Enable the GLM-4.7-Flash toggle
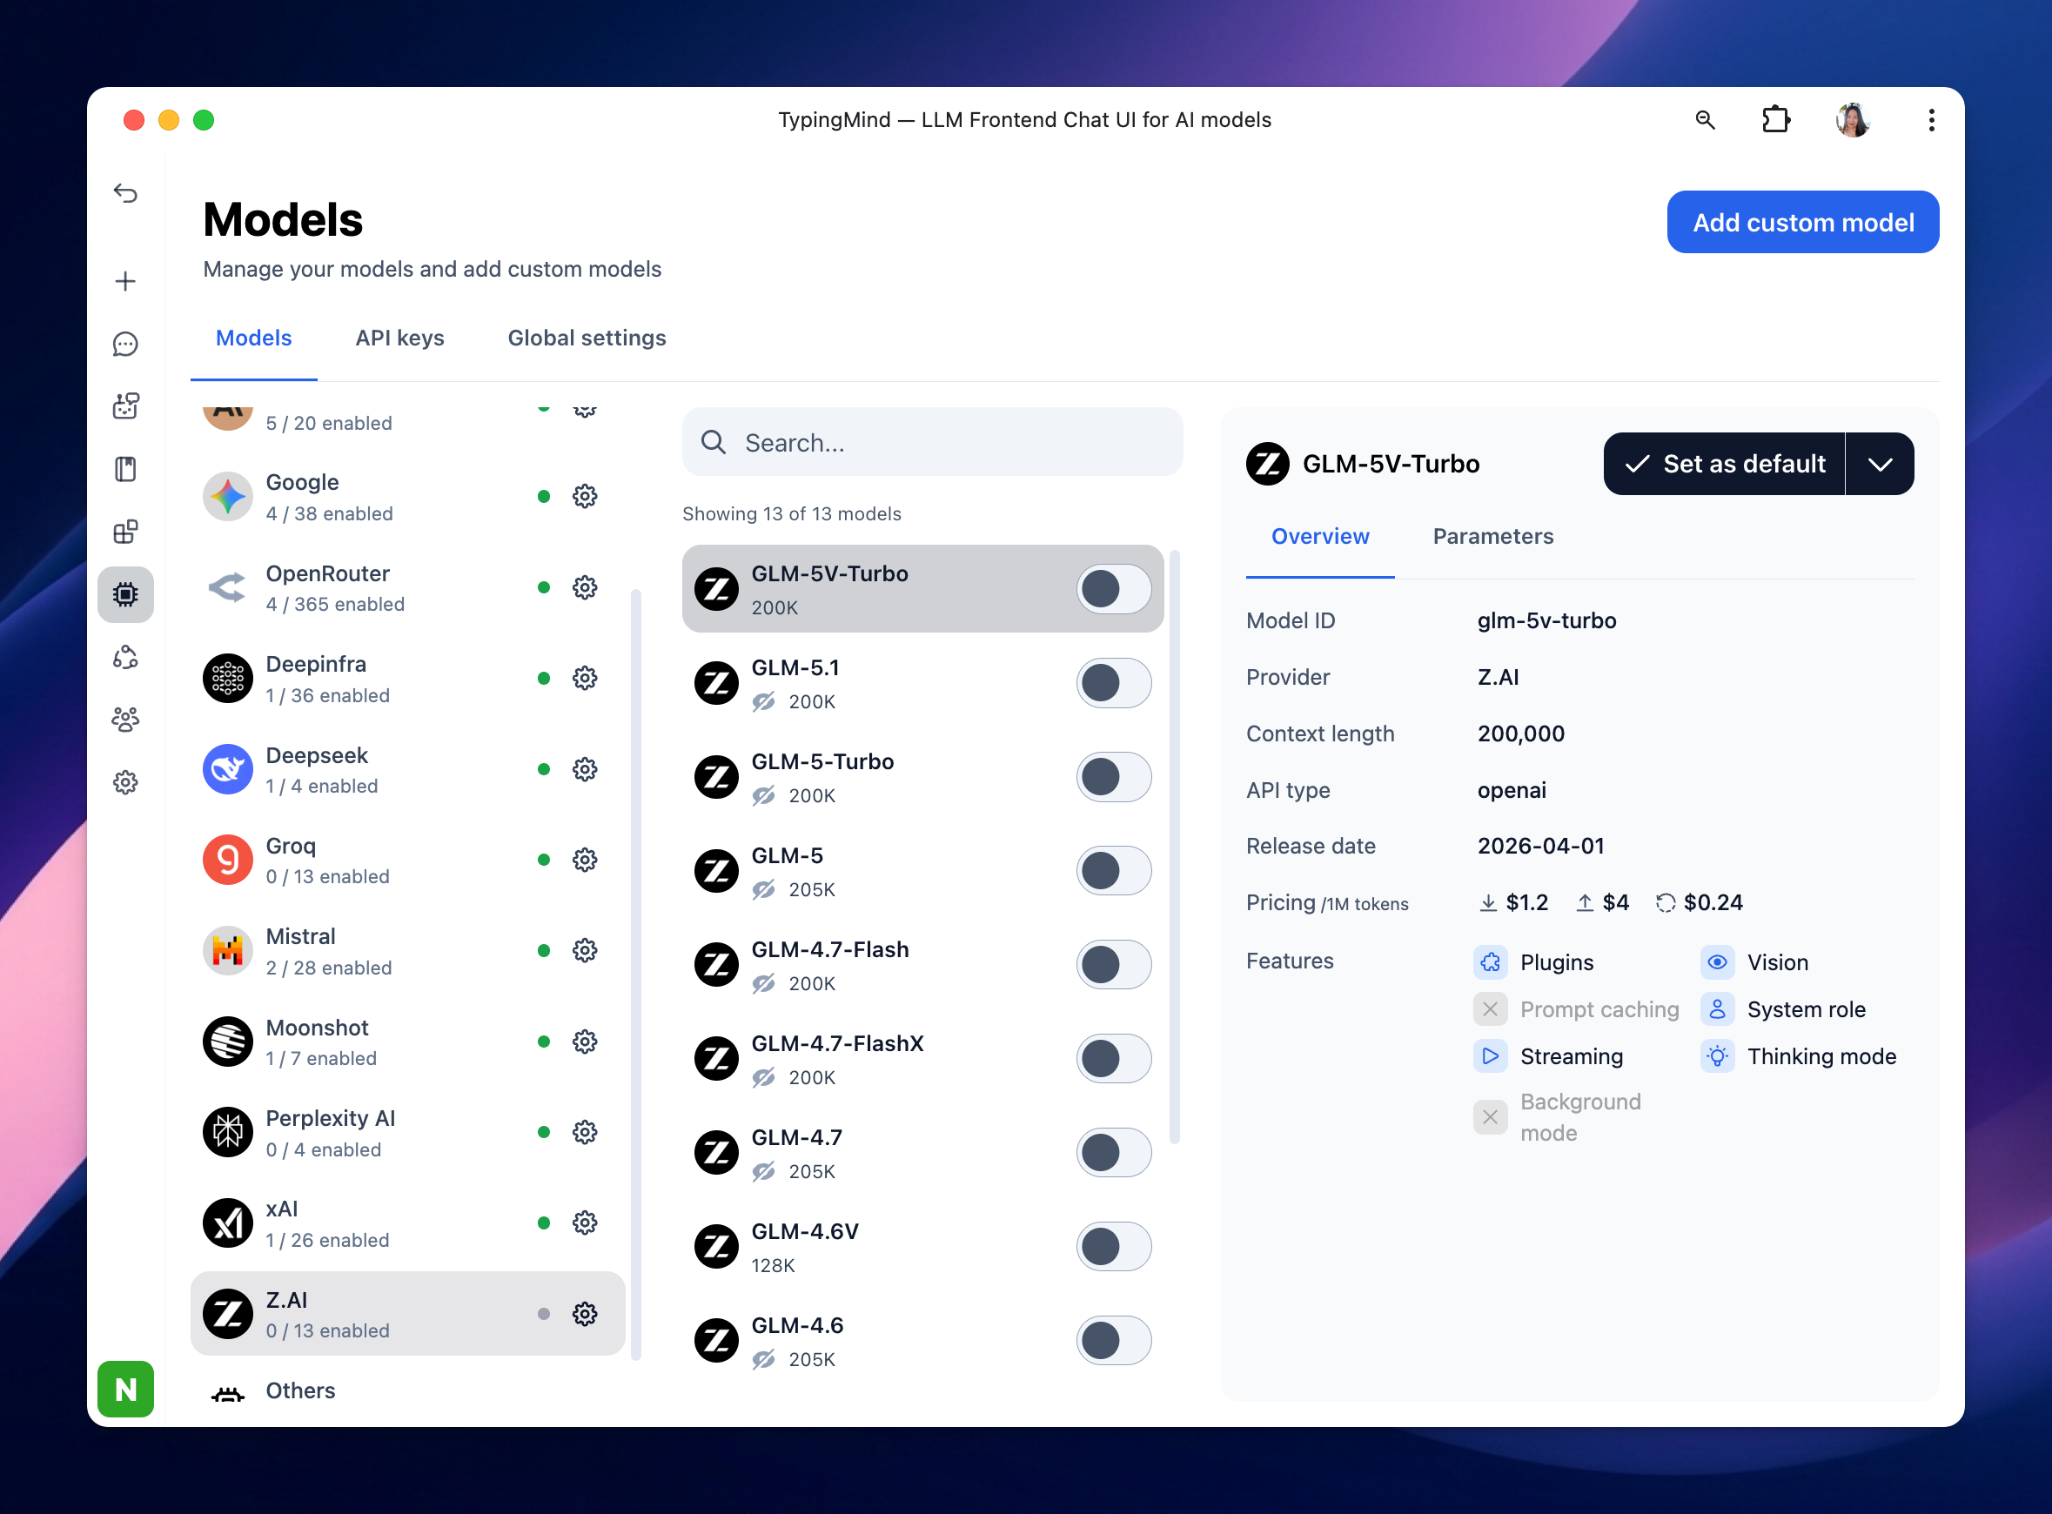This screenshot has width=2052, height=1514. point(1114,965)
